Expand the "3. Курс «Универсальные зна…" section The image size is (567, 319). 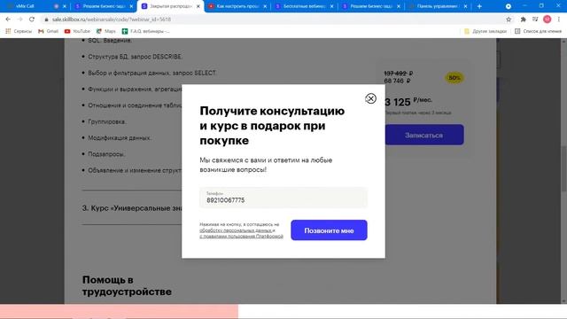tap(132, 208)
